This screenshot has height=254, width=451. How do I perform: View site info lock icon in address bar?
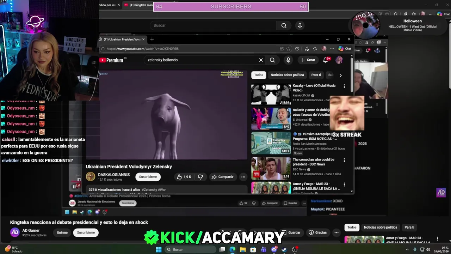[103, 49]
